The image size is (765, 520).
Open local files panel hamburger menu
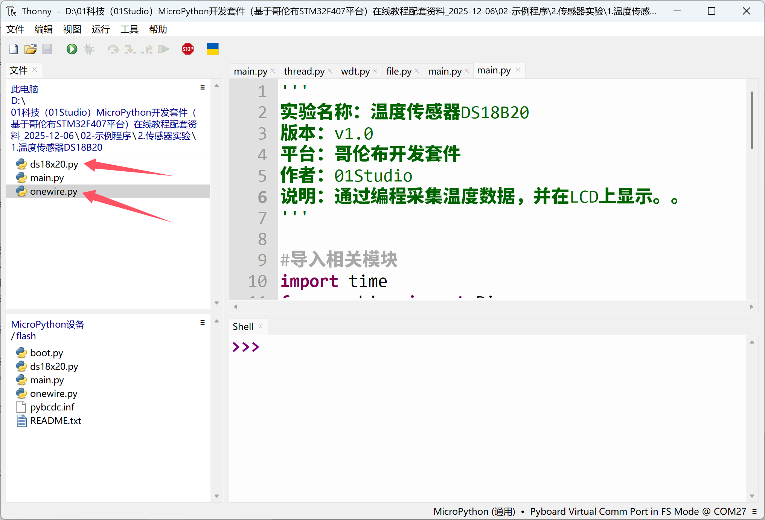[x=203, y=87]
